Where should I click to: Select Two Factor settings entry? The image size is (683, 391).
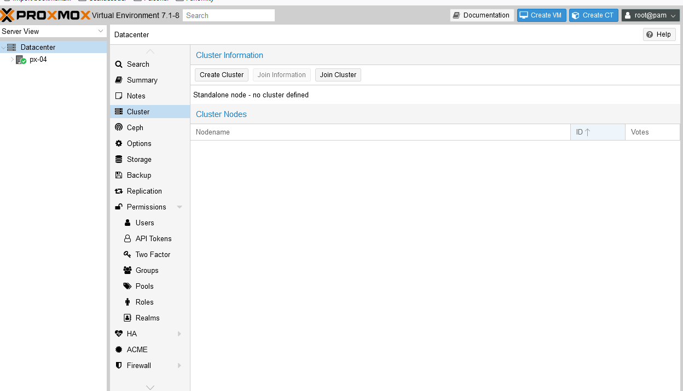(x=153, y=254)
